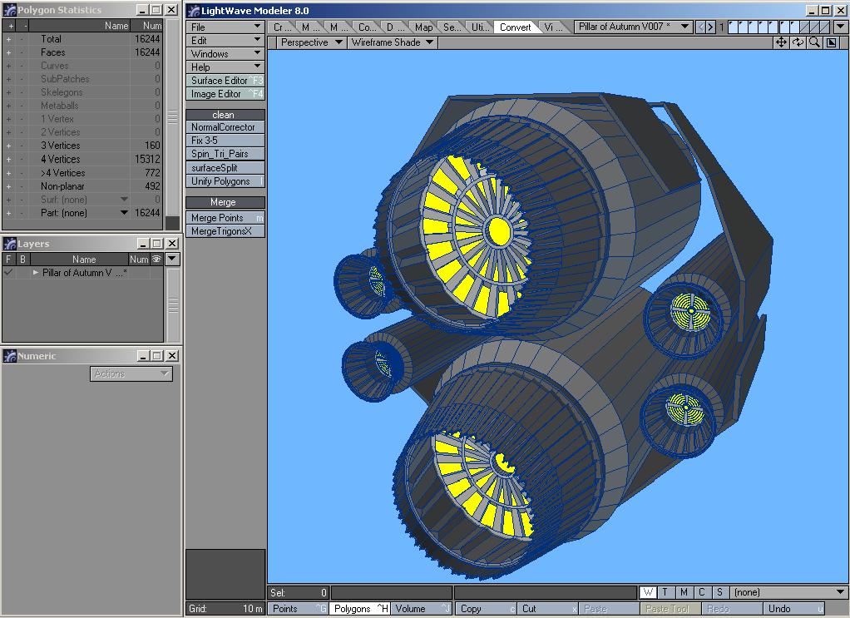This screenshot has height=618, width=850.
Task: Click the viewport pan (move) icon
Action: point(781,42)
